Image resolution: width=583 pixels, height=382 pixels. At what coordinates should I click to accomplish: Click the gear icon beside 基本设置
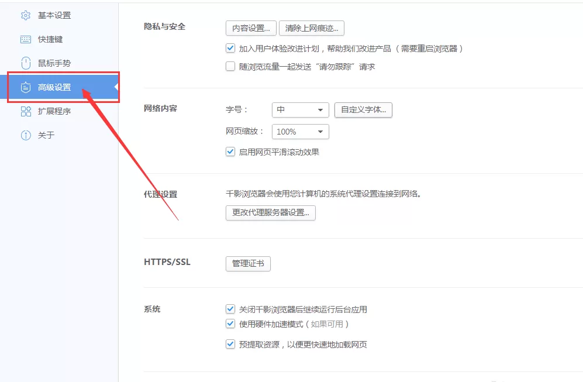coord(26,15)
